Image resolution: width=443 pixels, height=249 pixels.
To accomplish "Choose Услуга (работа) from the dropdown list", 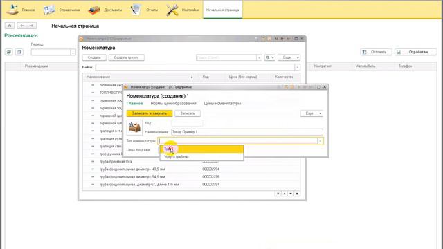I will 201,157.
